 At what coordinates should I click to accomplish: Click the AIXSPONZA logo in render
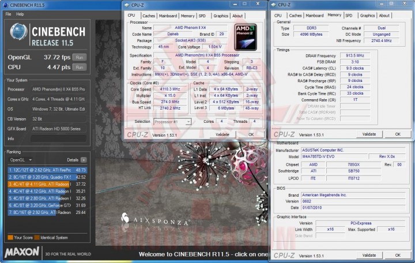coord(155,220)
